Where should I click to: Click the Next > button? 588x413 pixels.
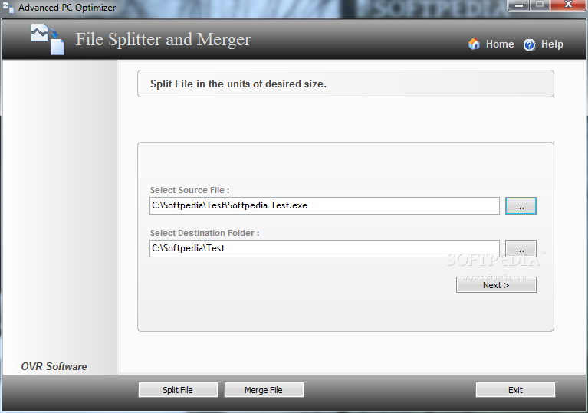tap(496, 285)
